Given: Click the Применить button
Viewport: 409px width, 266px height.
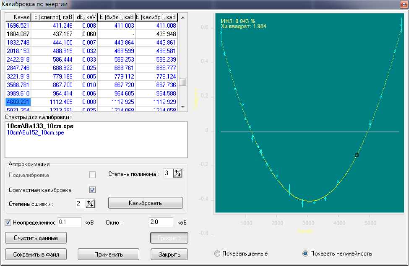Looking at the screenshot, I should coord(109,254).
